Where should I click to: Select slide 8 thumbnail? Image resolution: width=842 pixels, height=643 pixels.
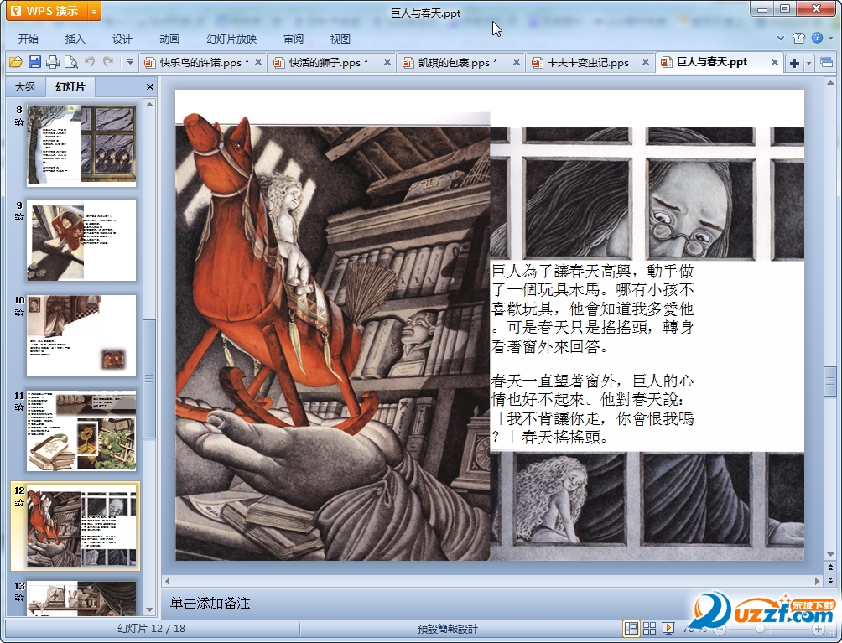point(81,145)
